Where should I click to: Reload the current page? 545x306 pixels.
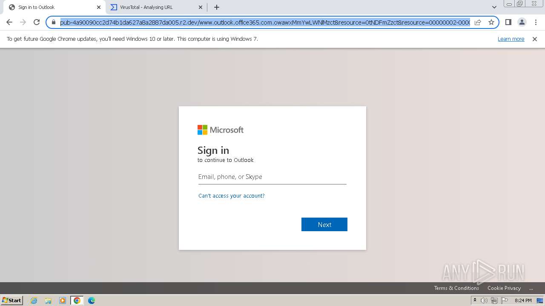pyautogui.click(x=37, y=22)
